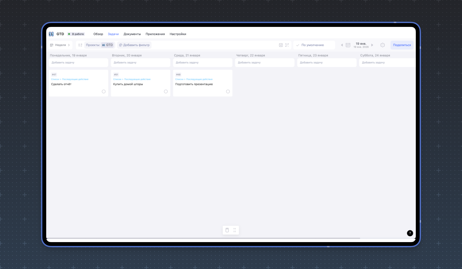Open the view settings gear icon
462x269 pixels.
click(383, 45)
